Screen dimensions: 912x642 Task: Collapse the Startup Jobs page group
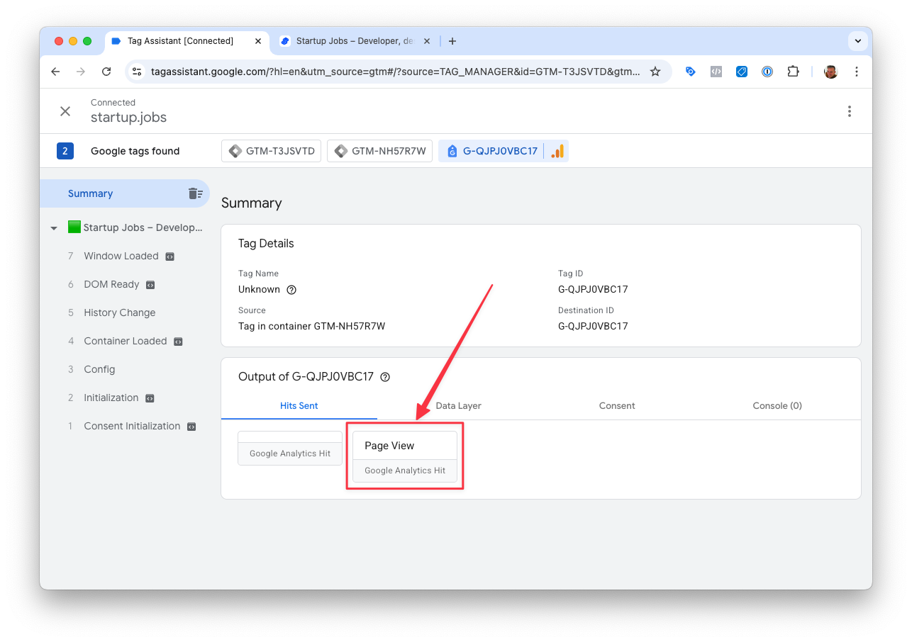54,228
